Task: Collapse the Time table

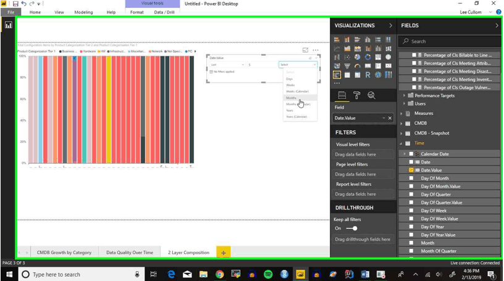Action: click(x=401, y=143)
